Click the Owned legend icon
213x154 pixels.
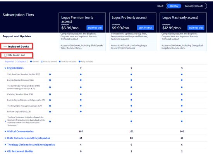(x=31, y=62)
